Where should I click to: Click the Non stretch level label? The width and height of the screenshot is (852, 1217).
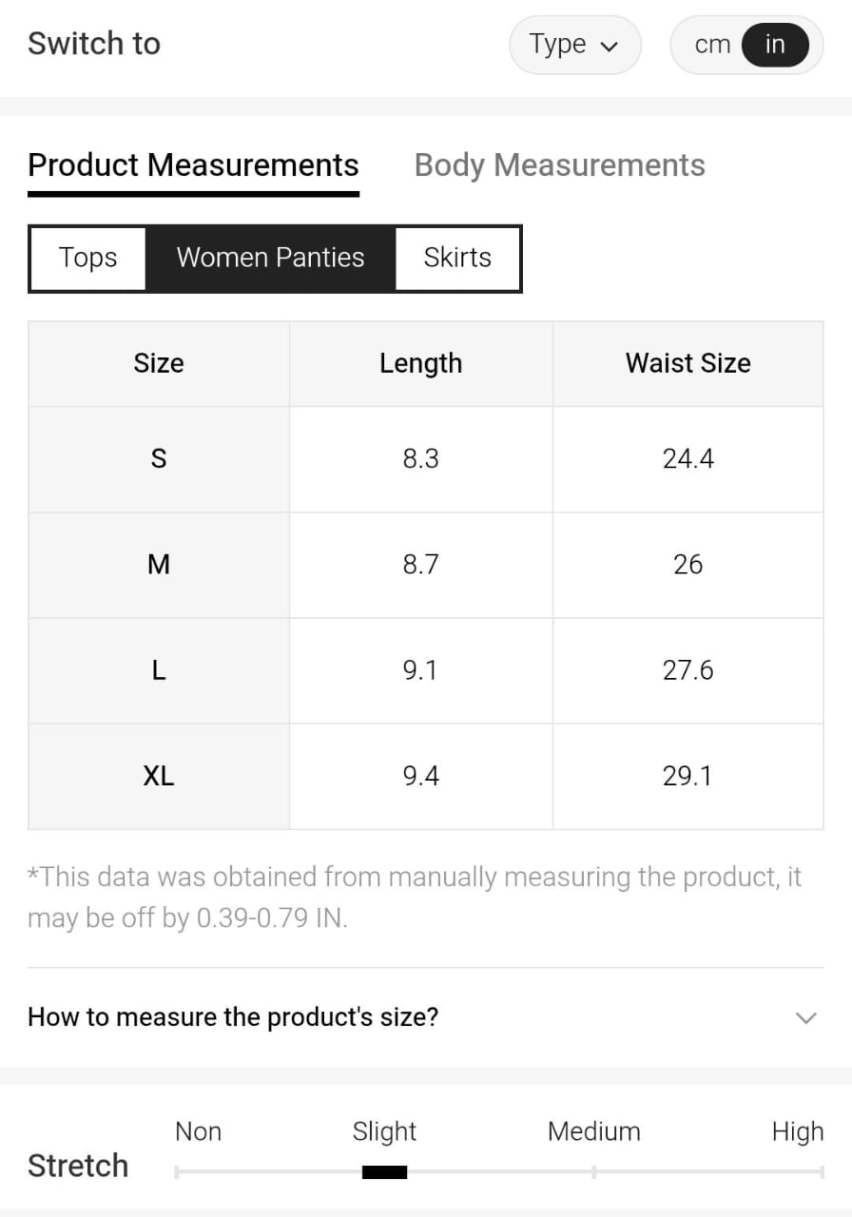pos(198,1131)
